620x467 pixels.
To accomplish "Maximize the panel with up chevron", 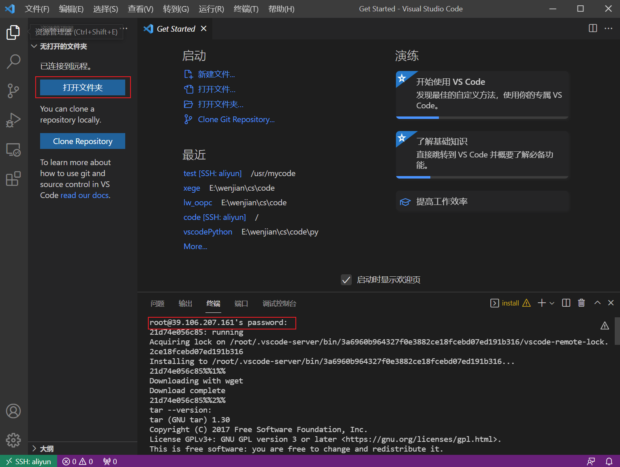I will [597, 303].
